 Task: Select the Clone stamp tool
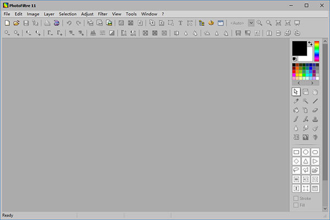(x=315, y=119)
